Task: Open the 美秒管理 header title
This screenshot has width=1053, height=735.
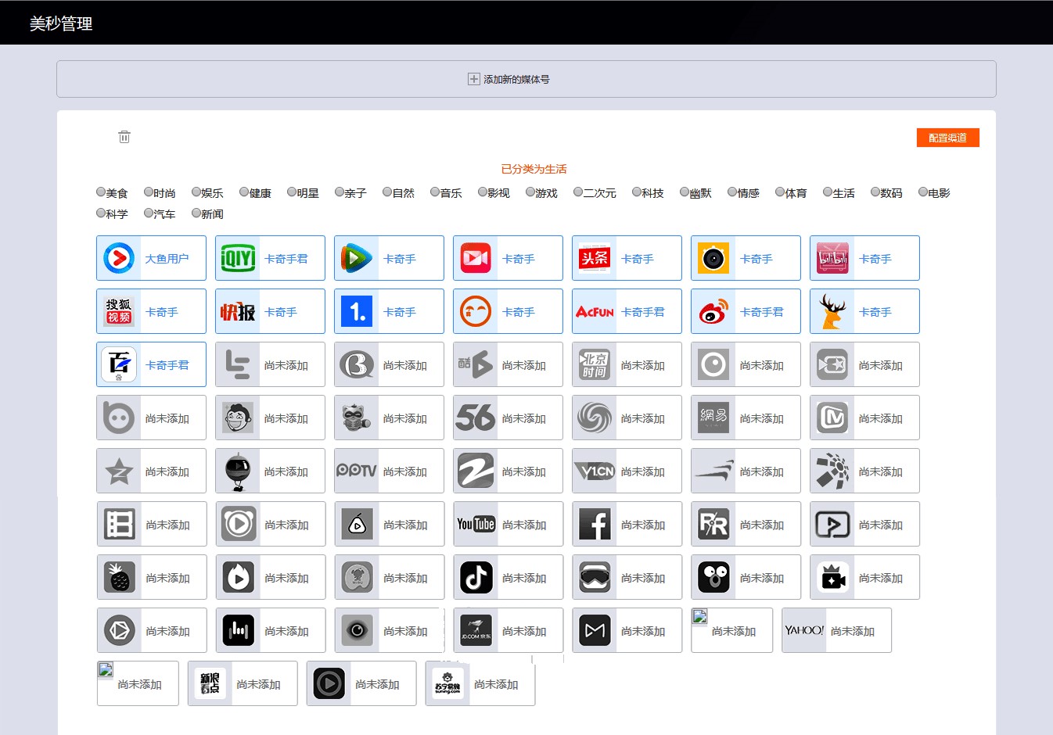Action: coord(61,23)
